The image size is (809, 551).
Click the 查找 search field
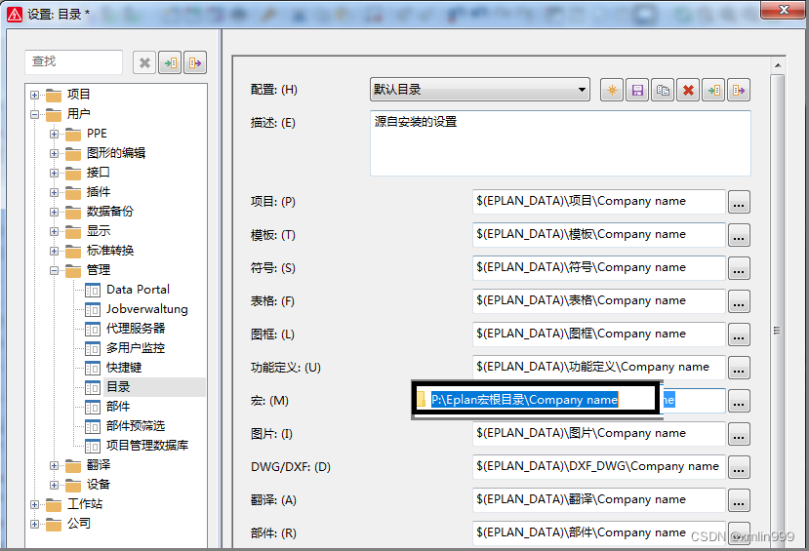click(74, 62)
